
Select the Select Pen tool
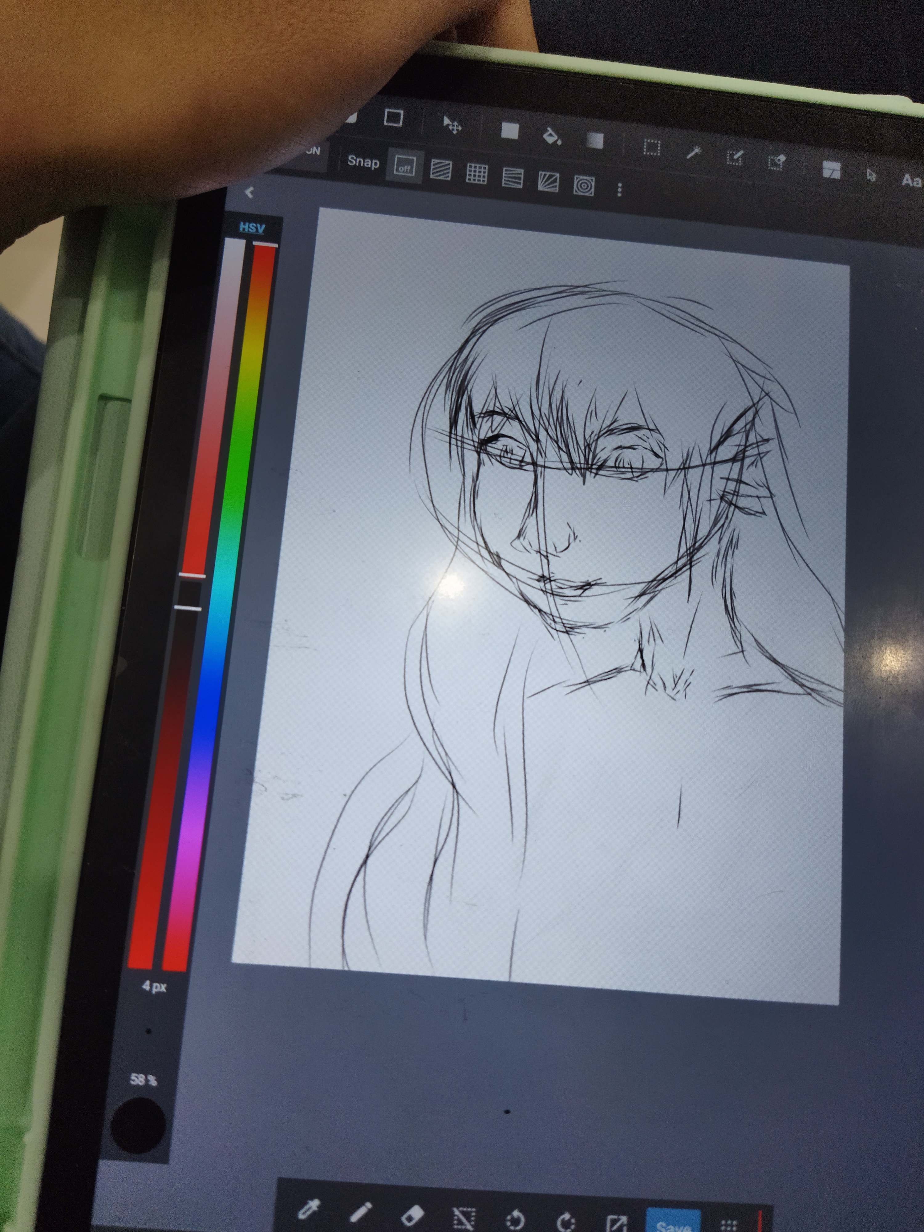pyautogui.click(x=735, y=157)
